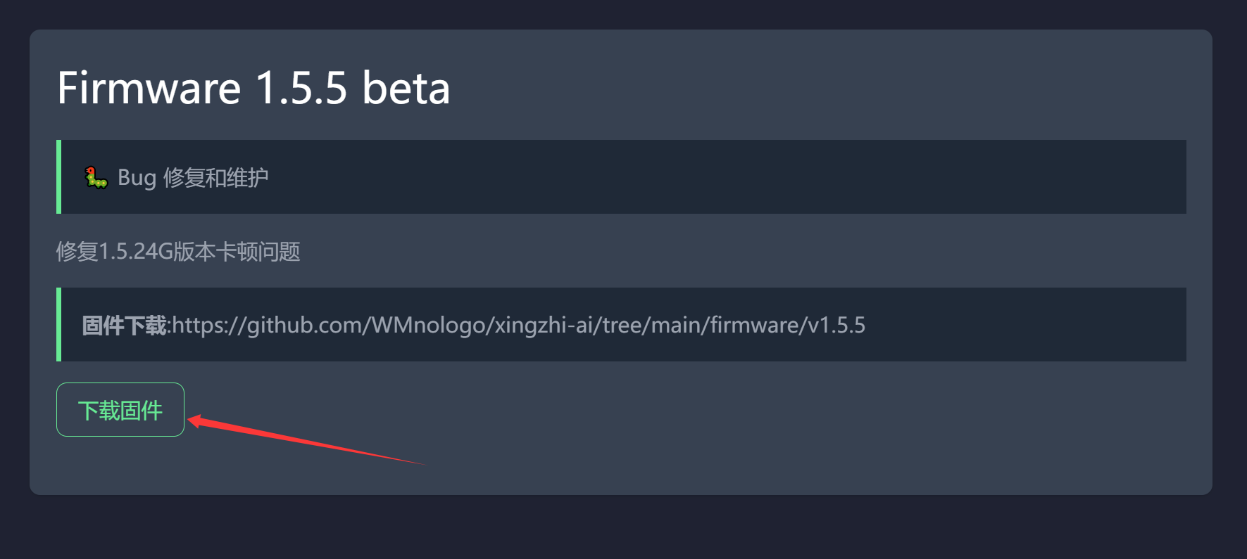The width and height of the screenshot is (1247, 559).
Task: Click the green bar beside Bug 修复和维护
Action: pos(58,176)
